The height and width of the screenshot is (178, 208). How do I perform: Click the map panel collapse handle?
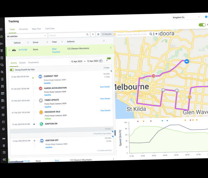pyautogui.click(x=116, y=95)
